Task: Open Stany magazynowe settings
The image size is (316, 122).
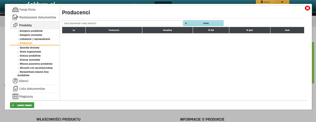Action: pyautogui.click(x=30, y=52)
